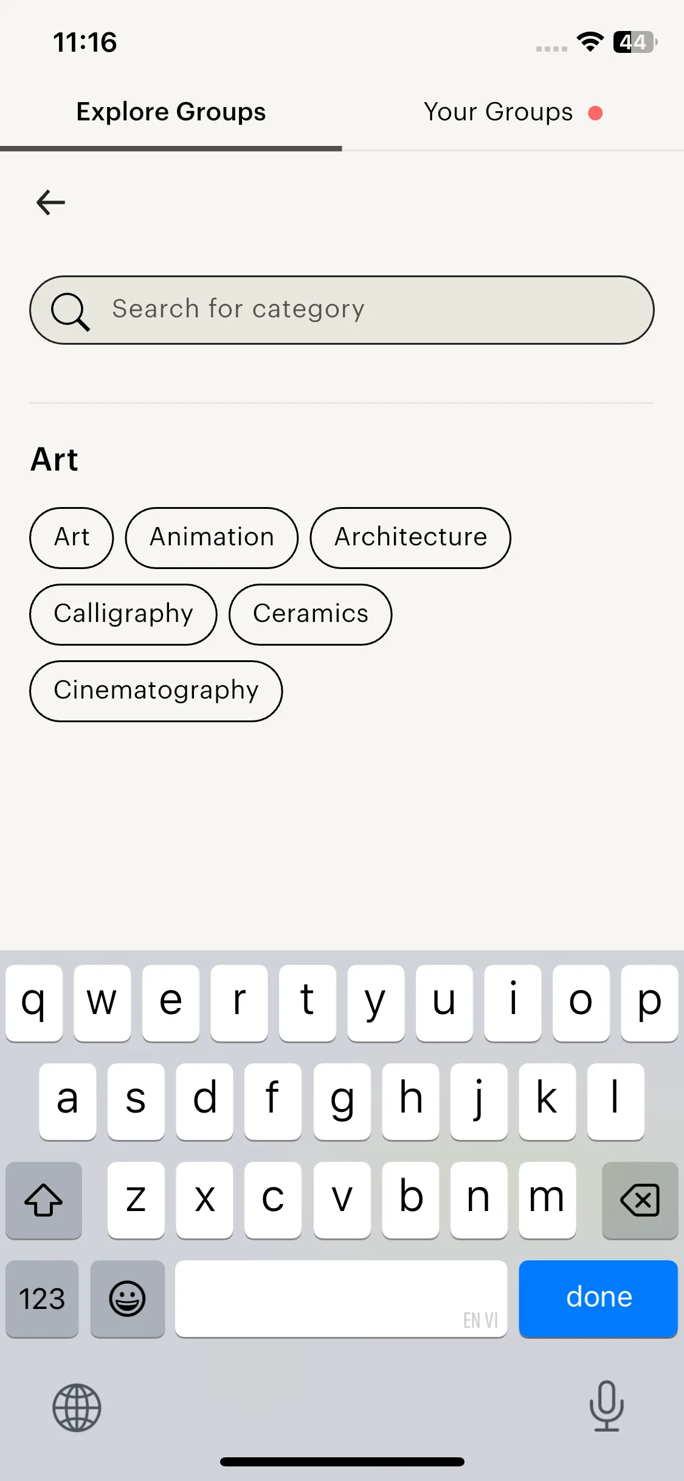Select the Calligraphy category chip
Screen dimensions: 684x1481
click(123, 614)
